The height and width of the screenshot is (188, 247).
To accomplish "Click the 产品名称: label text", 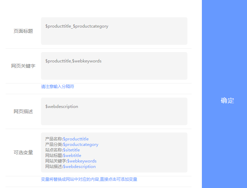I will pos(54,139).
